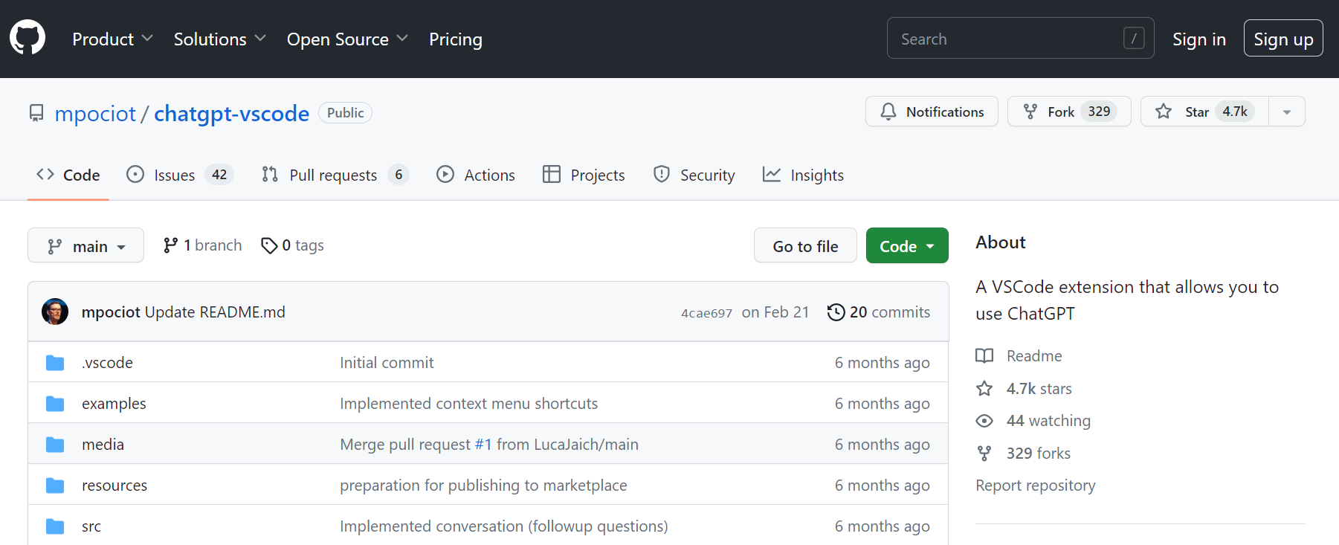Open the media folder

click(x=103, y=445)
